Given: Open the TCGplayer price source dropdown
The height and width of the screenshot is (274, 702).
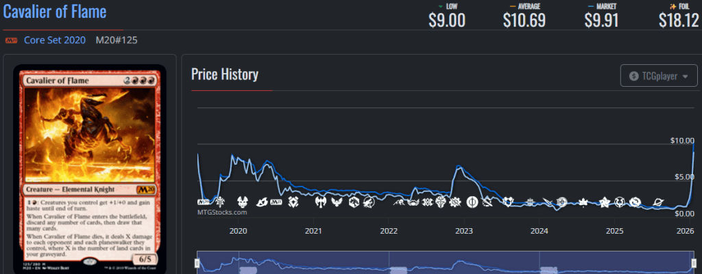Looking at the screenshot, I should click(658, 76).
